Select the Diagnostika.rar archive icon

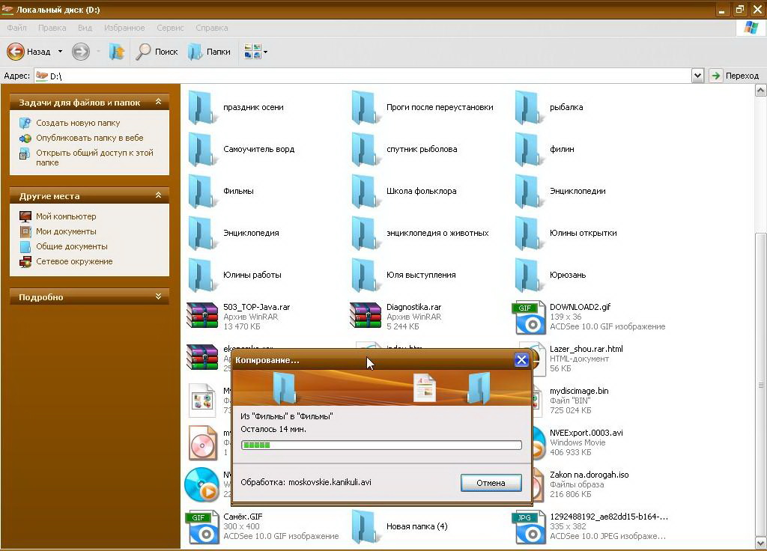(x=365, y=317)
